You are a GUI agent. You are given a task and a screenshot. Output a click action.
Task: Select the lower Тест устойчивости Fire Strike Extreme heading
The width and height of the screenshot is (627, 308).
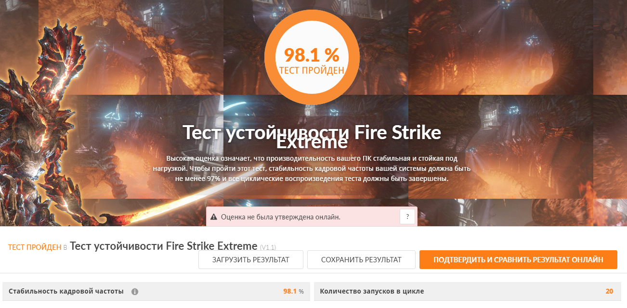pyautogui.click(x=164, y=246)
